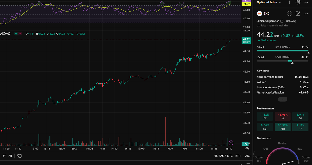
Task: Click the pink data approximation indicator
Action: pos(20,34)
